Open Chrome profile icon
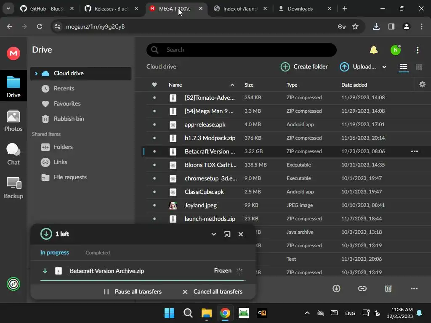The width and height of the screenshot is (431, 323). tap(406, 26)
